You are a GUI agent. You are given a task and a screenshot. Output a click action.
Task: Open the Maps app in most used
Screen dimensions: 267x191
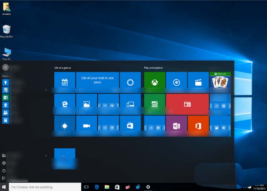pyautogui.click(x=5, y=90)
